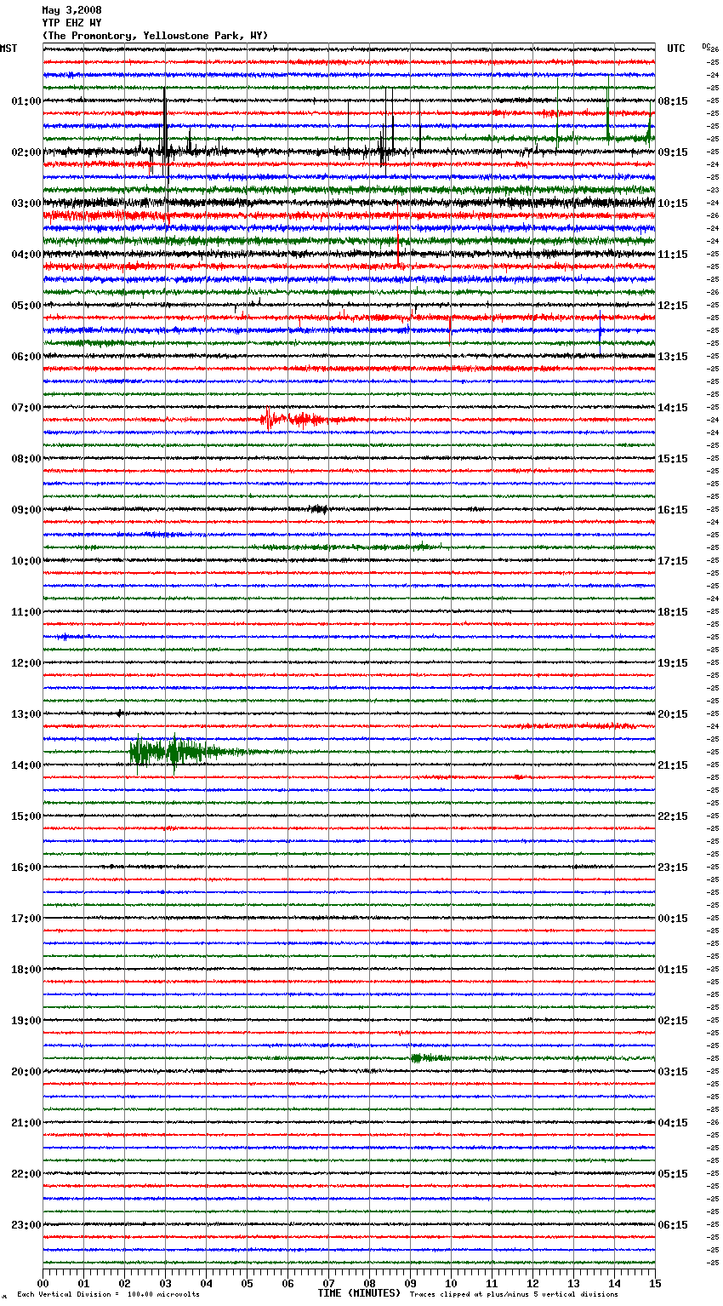723x1306 pixels.
Task: Click the "13:15" UTC time label
Action: (x=673, y=357)
